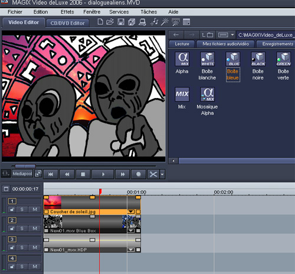The height and width of the screenshot is (274, 295).
Task: Open the Fichier menu
Action: 15,12
